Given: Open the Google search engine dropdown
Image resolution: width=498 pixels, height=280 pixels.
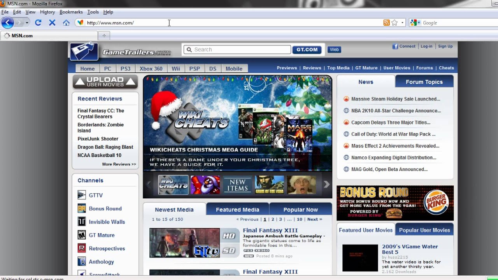Looking at the screenshot, I should coord(419,23).
